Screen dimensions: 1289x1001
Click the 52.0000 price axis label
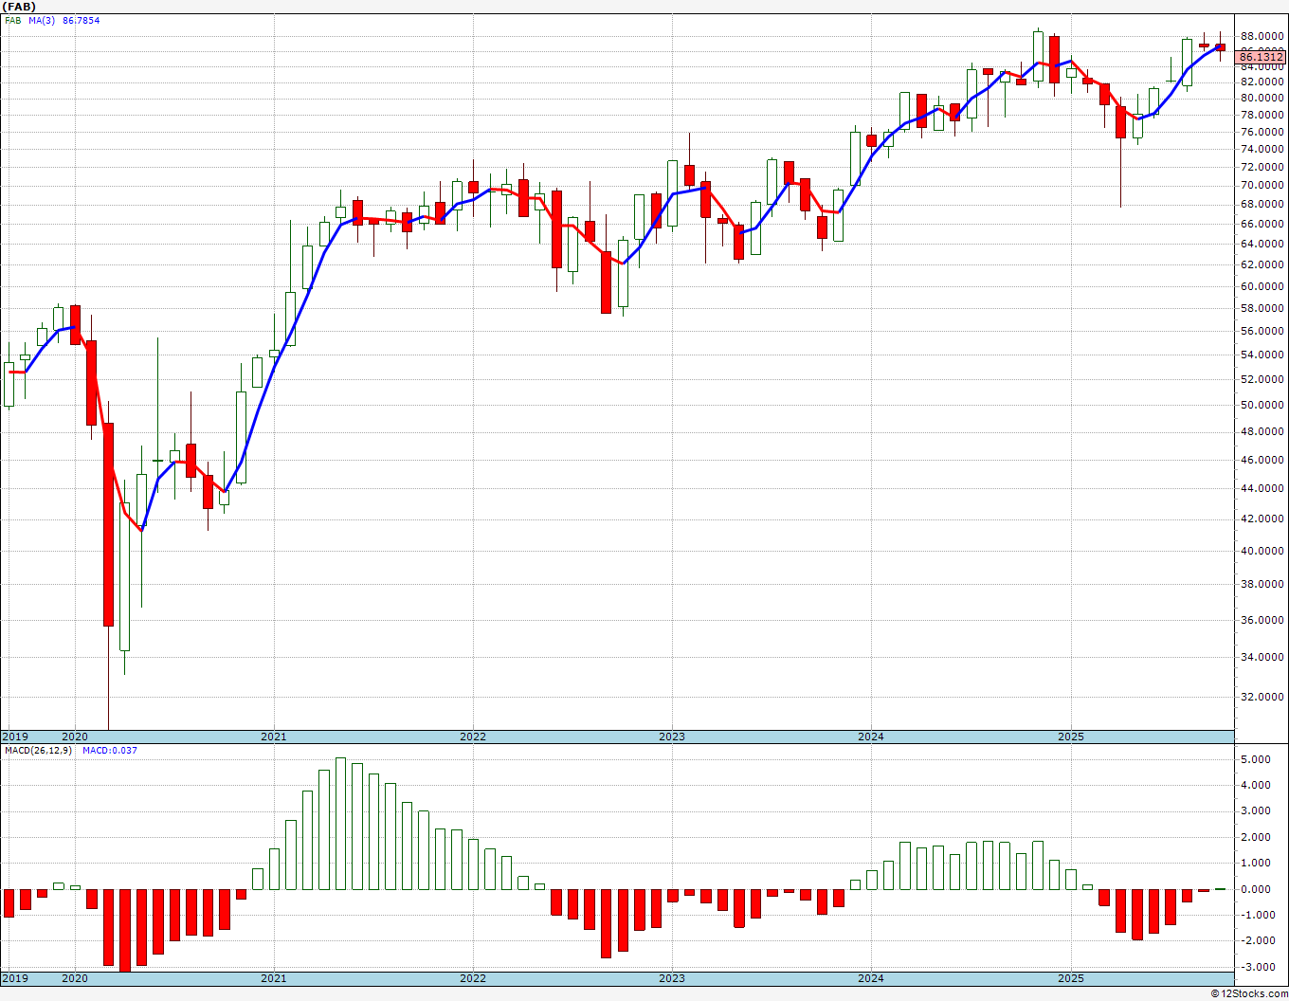tap(1262, 379)
